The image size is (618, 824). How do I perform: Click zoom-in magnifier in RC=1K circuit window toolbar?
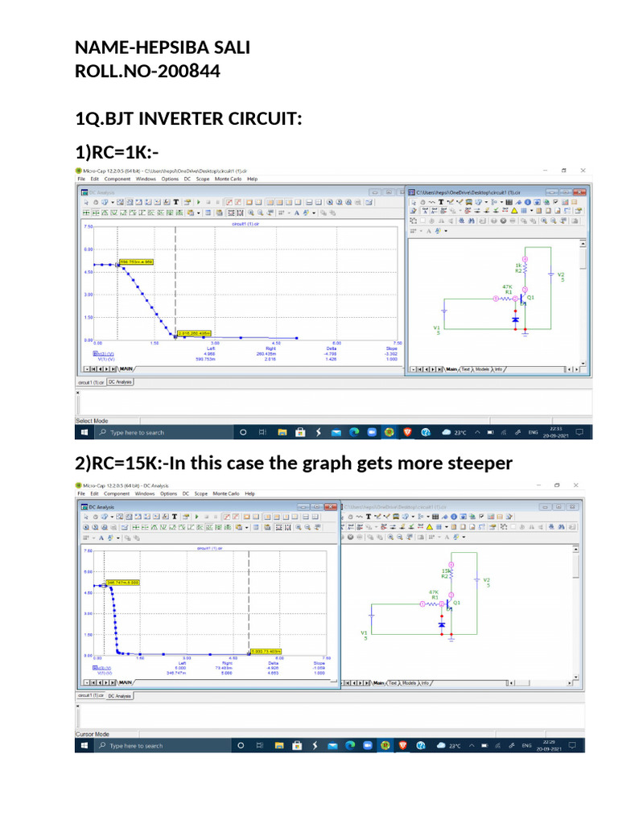coord(544,220)
